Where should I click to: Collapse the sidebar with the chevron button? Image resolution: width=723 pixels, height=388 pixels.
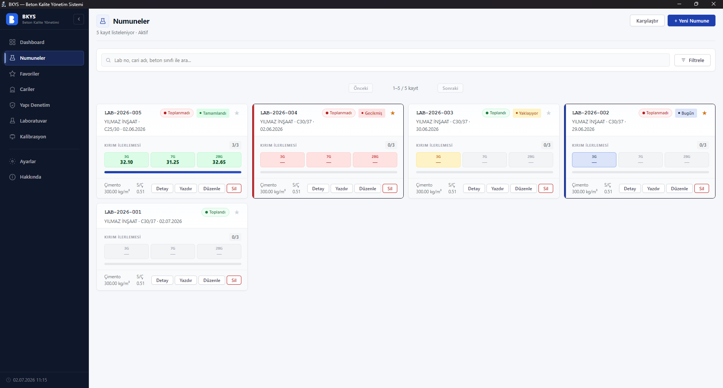coord(79,19)
